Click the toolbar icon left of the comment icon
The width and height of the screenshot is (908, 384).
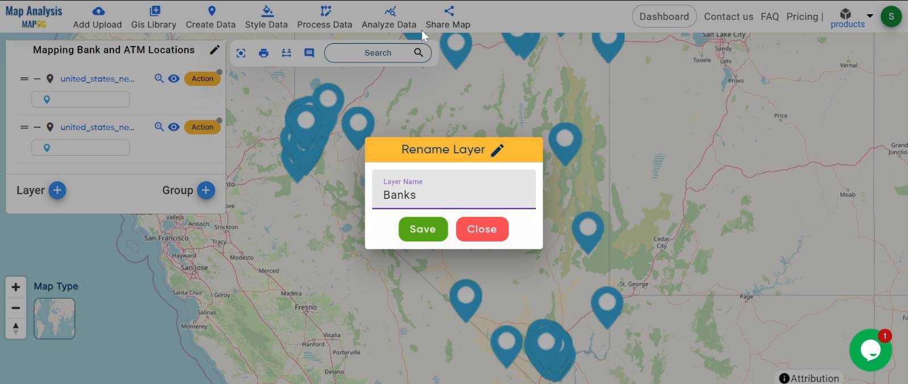point(286,53)
